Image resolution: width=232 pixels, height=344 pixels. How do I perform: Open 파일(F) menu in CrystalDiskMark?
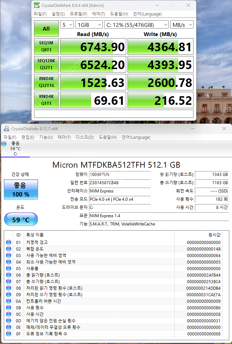pos(40,14)
